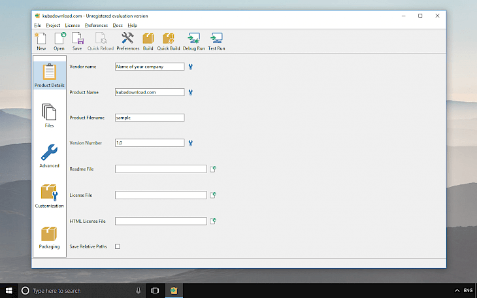Click the Product Name field
477x298 pixels.
pyautogui.click(x=150, y=92)
